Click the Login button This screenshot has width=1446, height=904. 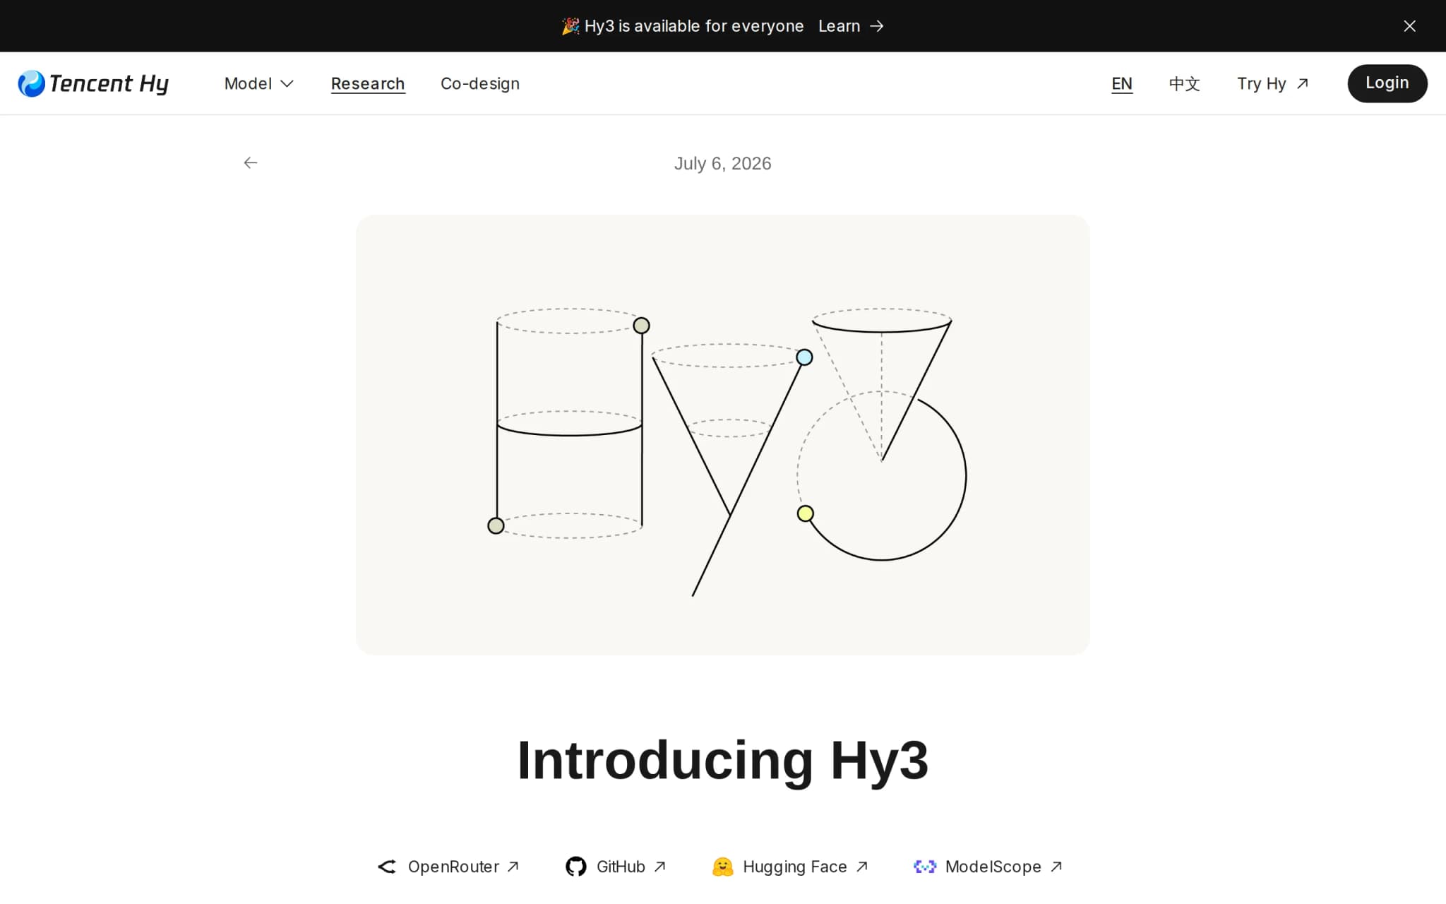click(1387, 83)
